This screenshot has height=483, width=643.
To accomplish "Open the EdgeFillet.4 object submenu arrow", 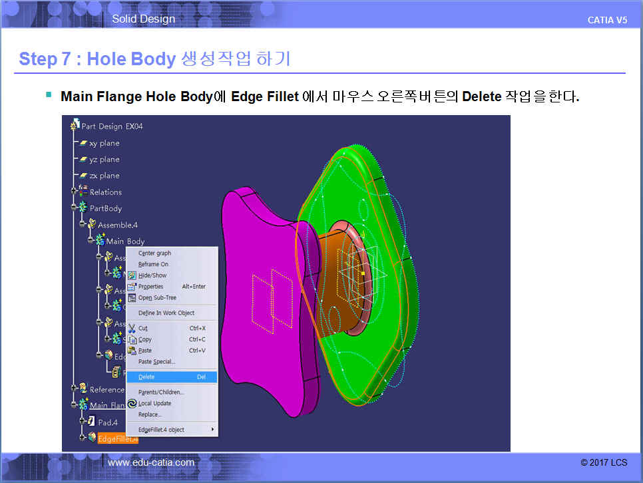I will 213,430.
